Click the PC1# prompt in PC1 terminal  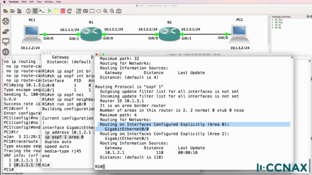(9, 170)
